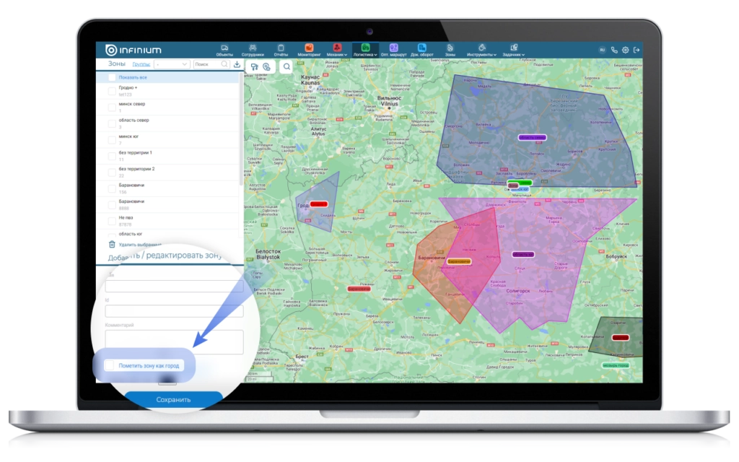The width and height of the screenshot is (739, 462).
Task: Select the second map tool icon
Action: click(x=267, y=67)
